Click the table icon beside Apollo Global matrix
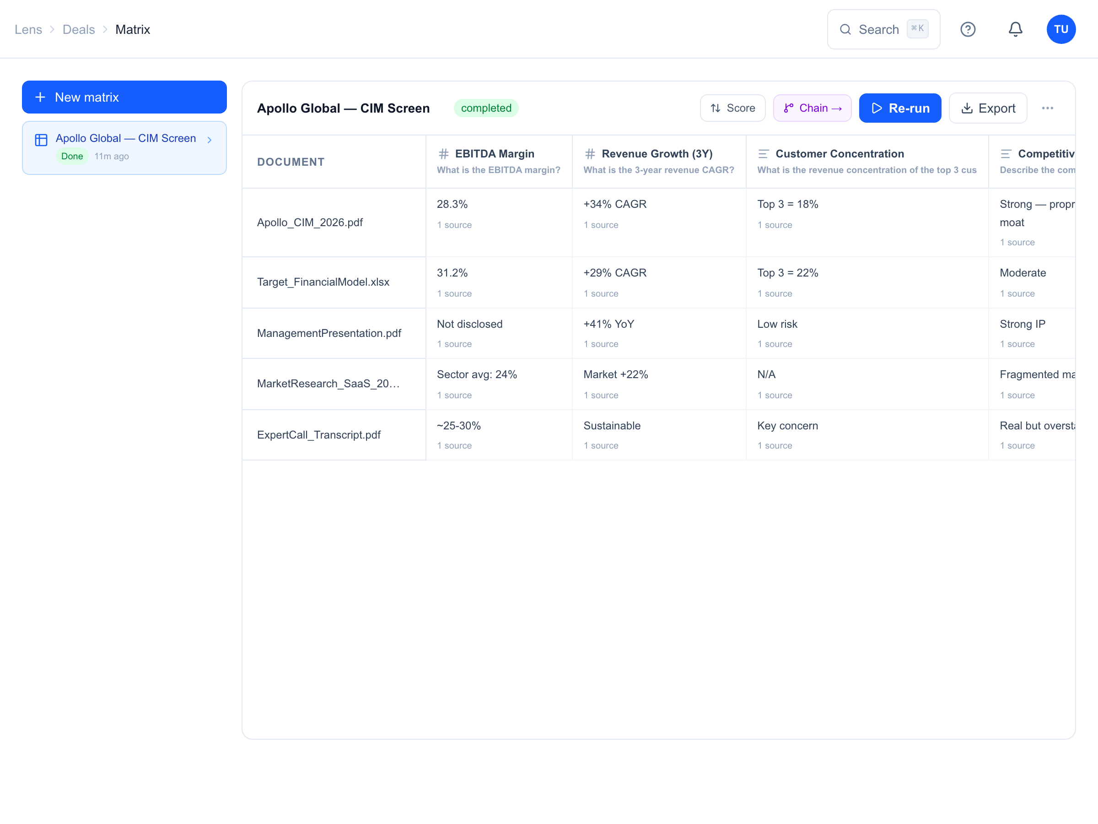The height and width of the screenshot is (824, 1098). point(41,140)
